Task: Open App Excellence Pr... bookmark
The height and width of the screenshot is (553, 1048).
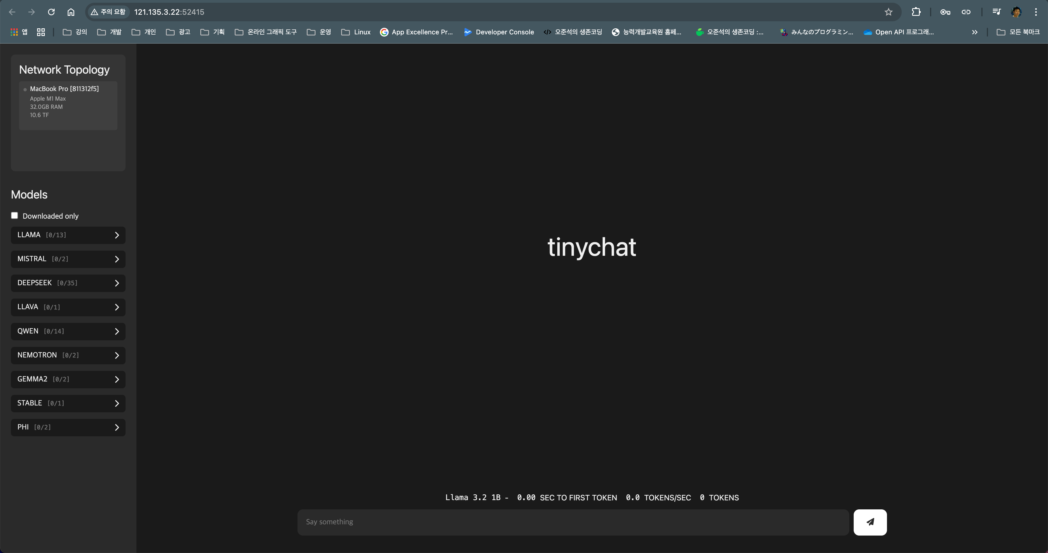Action: click(416, 32)
